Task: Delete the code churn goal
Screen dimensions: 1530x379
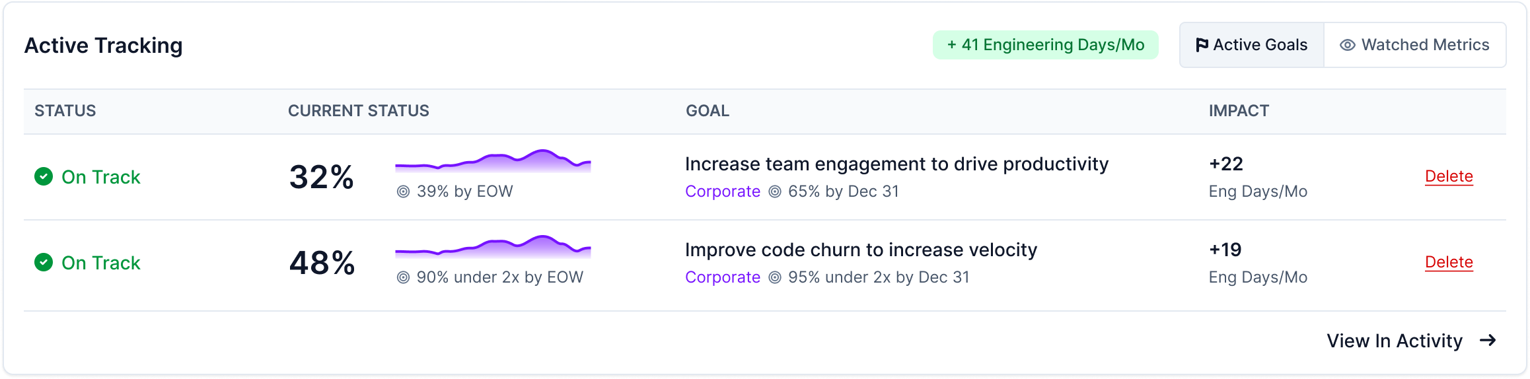Action: [x=1449, y=262]
